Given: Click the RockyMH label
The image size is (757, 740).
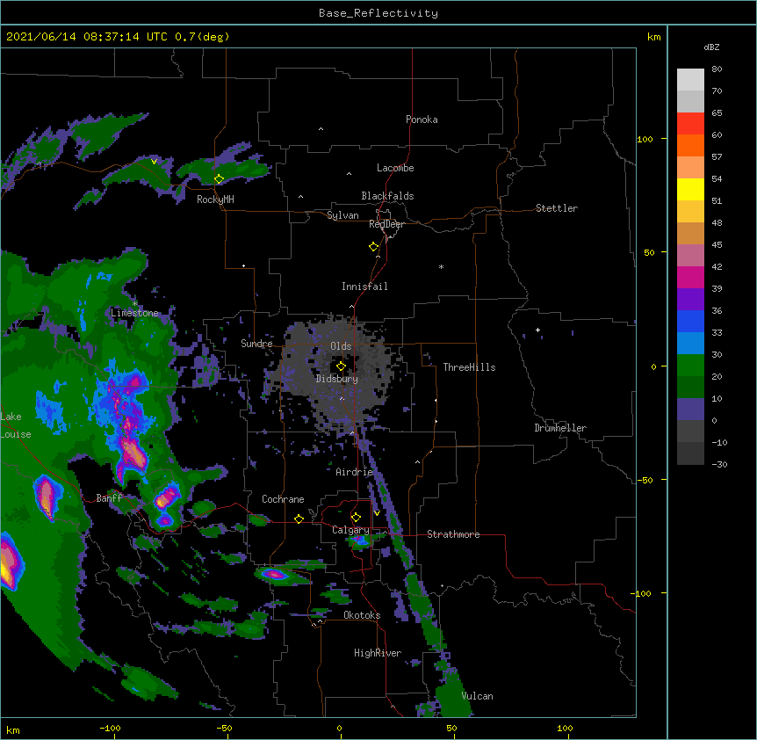Looking at the screenshot, I should tap(215, 200).
